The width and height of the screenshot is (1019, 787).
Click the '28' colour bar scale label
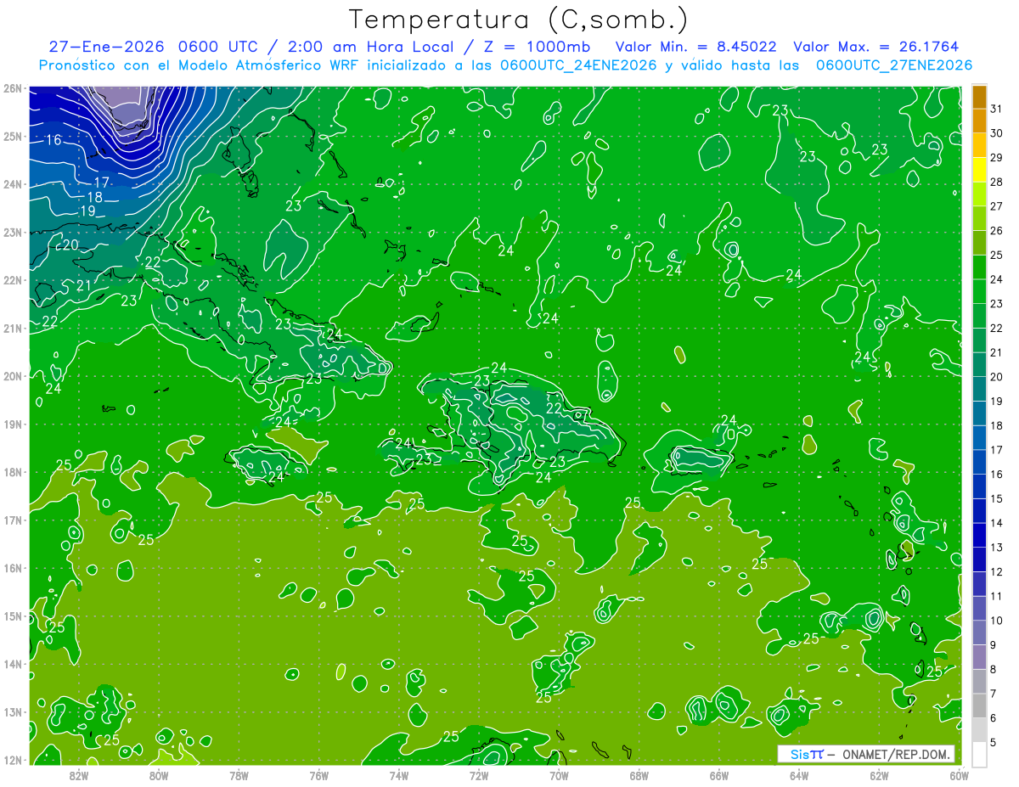(996, 182)
